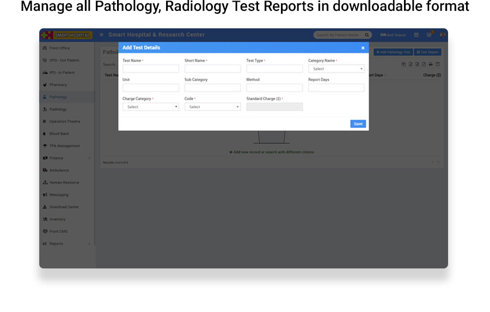Open the Code dropdown
Image resolution: width=490 pixels, height=312 pixels.
tap(212, 107)
